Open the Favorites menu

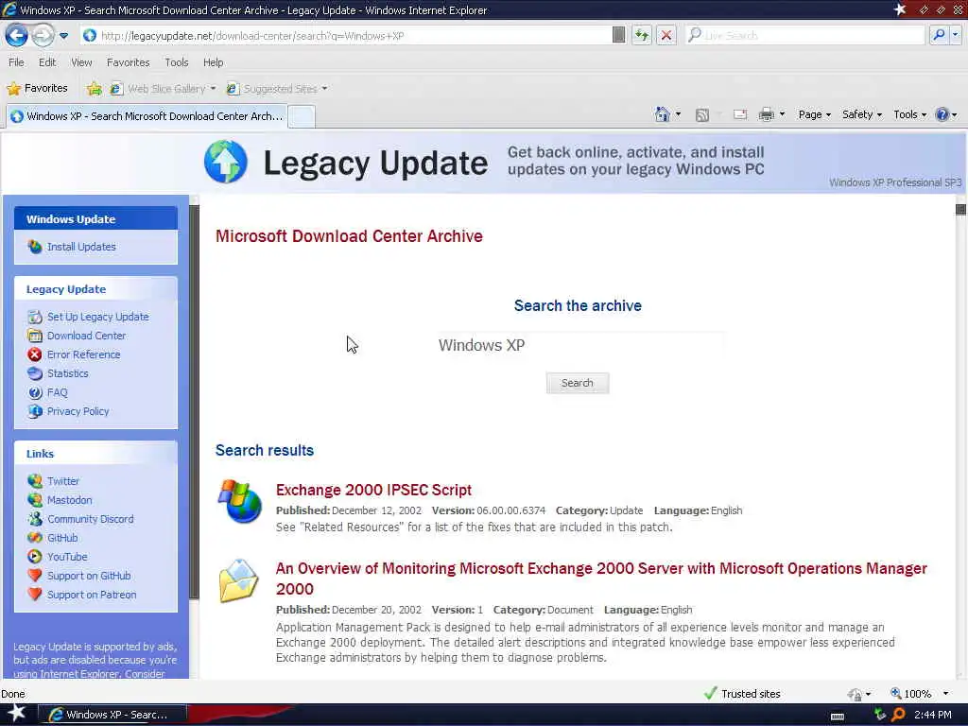(128, 62)
